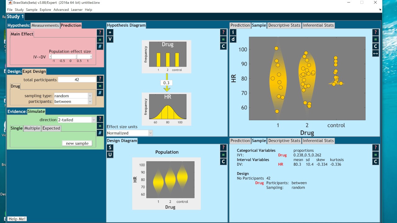
Task: Open the File menu
Action: click(x=10, y=10)
